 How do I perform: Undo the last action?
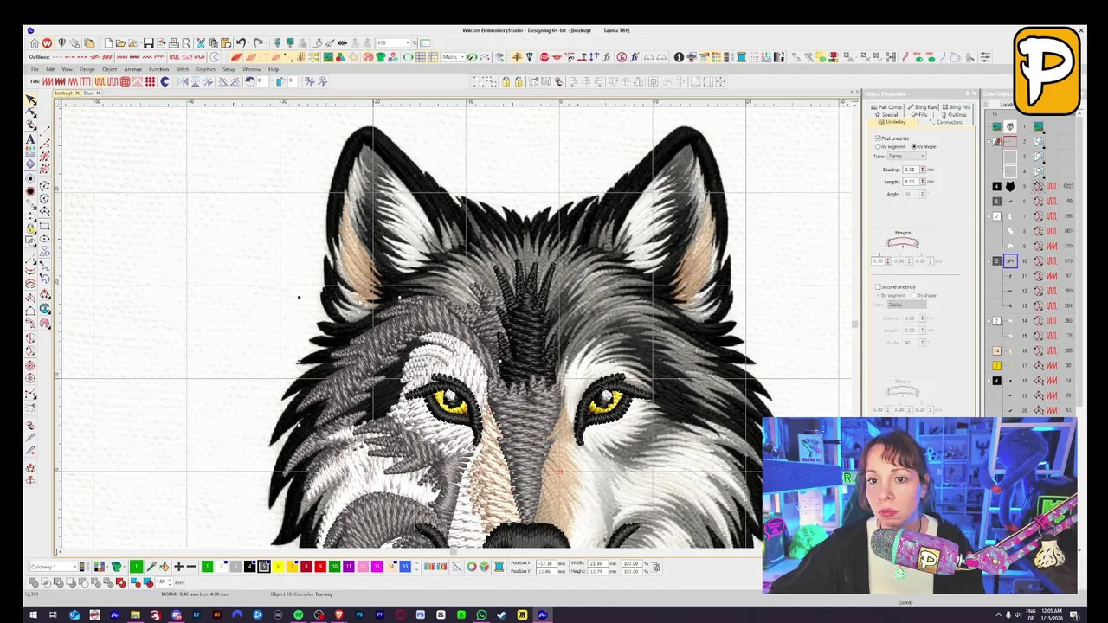point(241,42)
